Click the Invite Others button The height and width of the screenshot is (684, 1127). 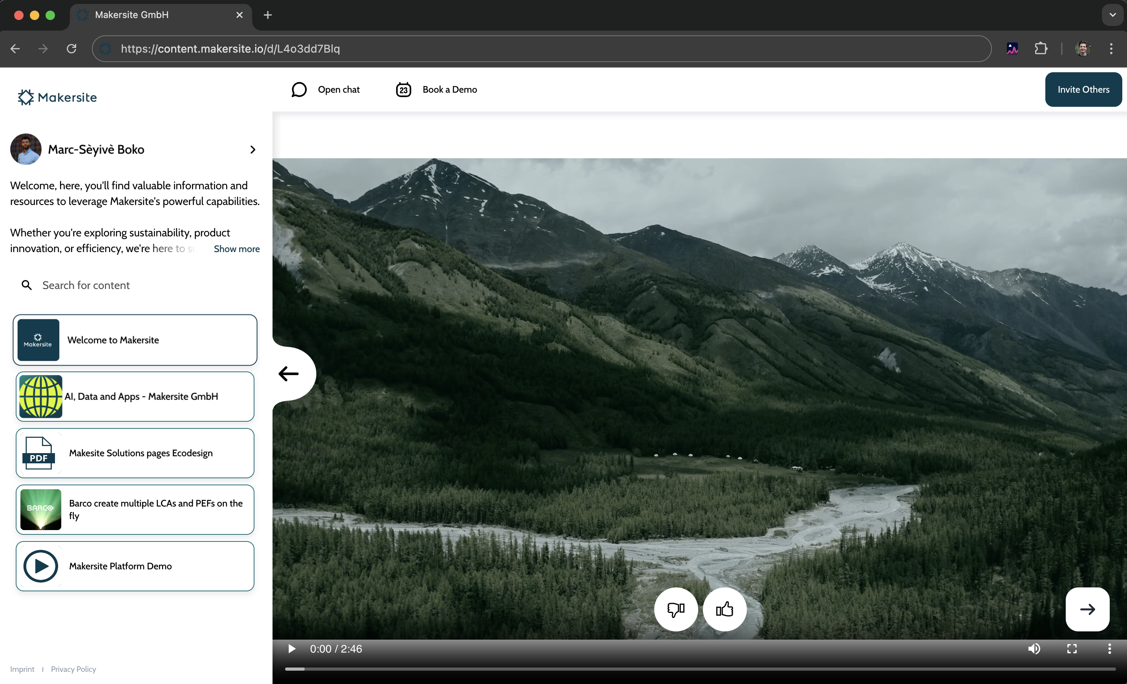coord(1083,90)
